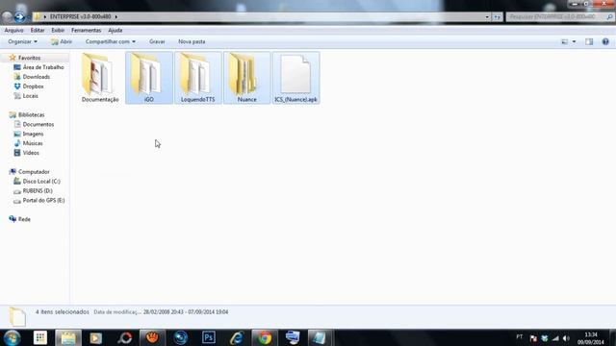Open the view options dropdown arrow
Screen dimensions: 616x346
click(x=574, y=41)
